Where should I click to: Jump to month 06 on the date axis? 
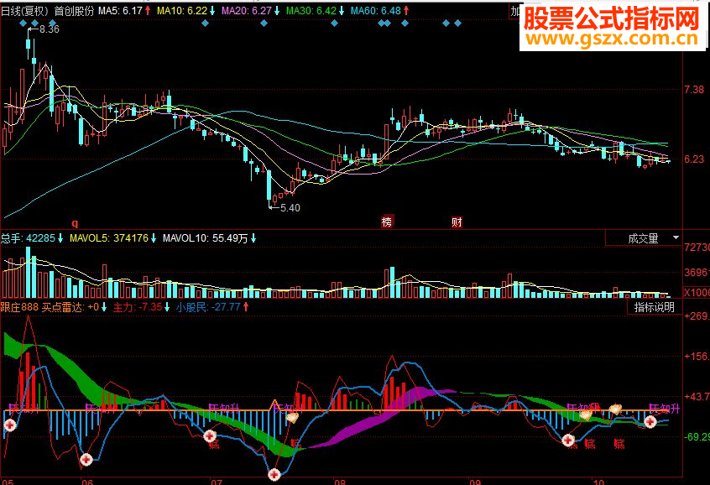coord(87,482)
